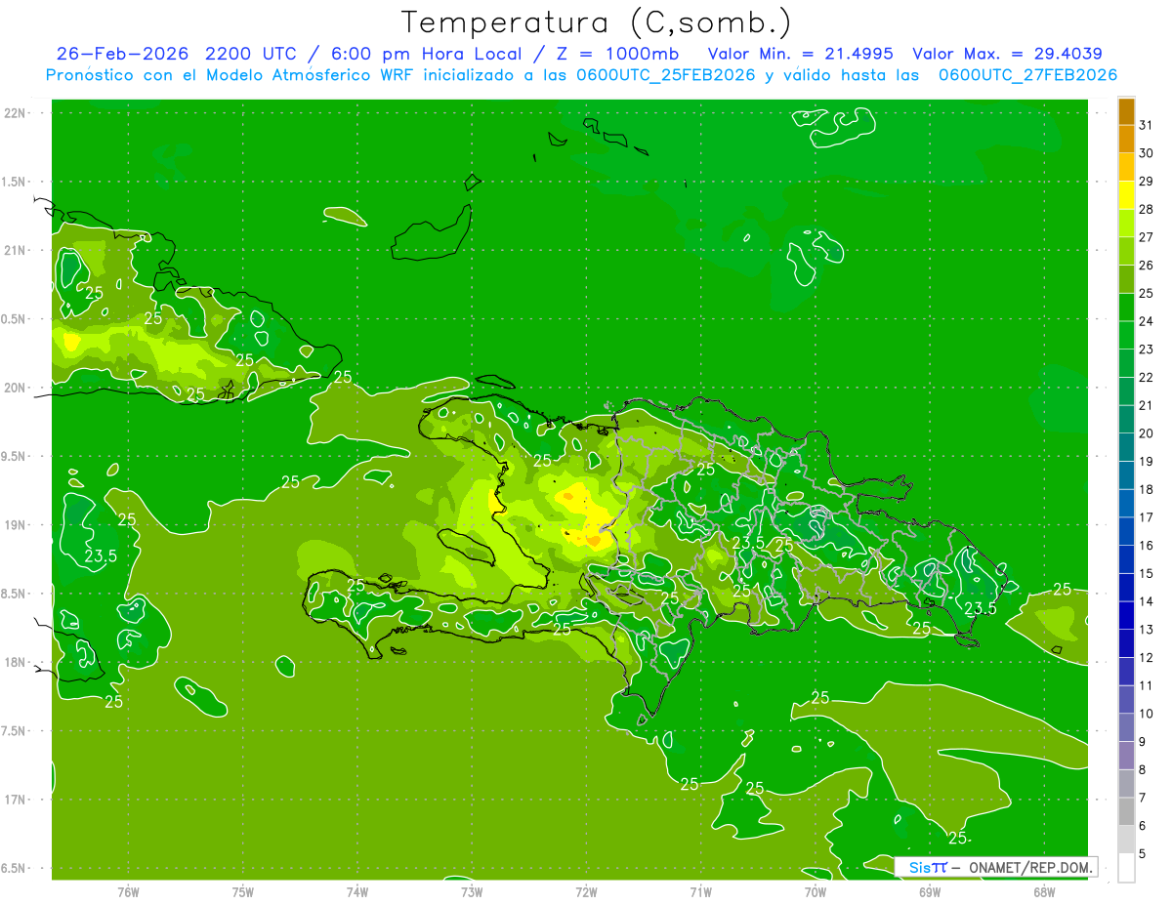
Task: Click the '17N' latitude axis label
Action: coord(16,800)
